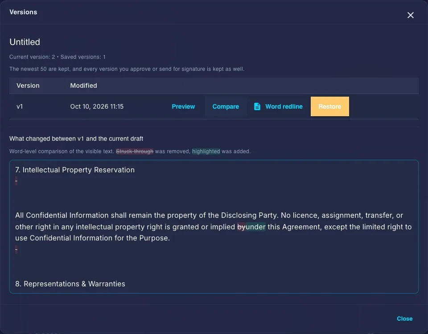
Task: Click the added word 'under' in the diff
Action: tap(255, 227)
